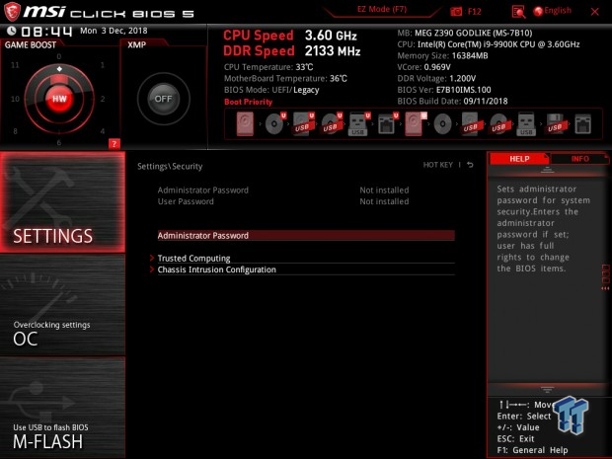
Task: Click the HOT KEY label
Action: pos(438,165)
